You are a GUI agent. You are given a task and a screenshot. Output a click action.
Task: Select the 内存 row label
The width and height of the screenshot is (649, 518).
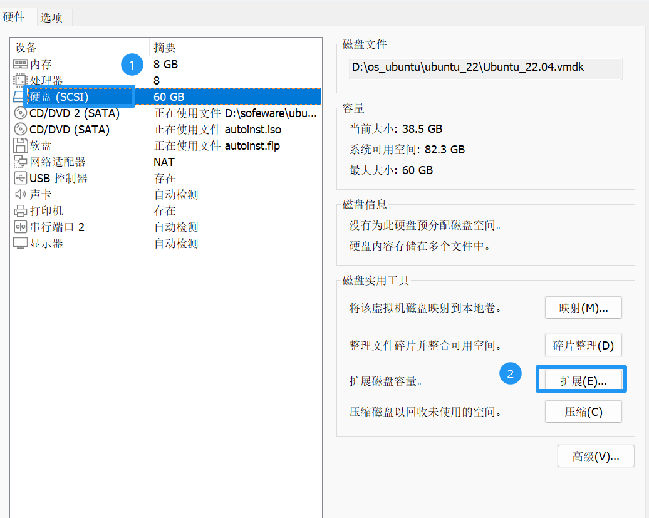41,64
